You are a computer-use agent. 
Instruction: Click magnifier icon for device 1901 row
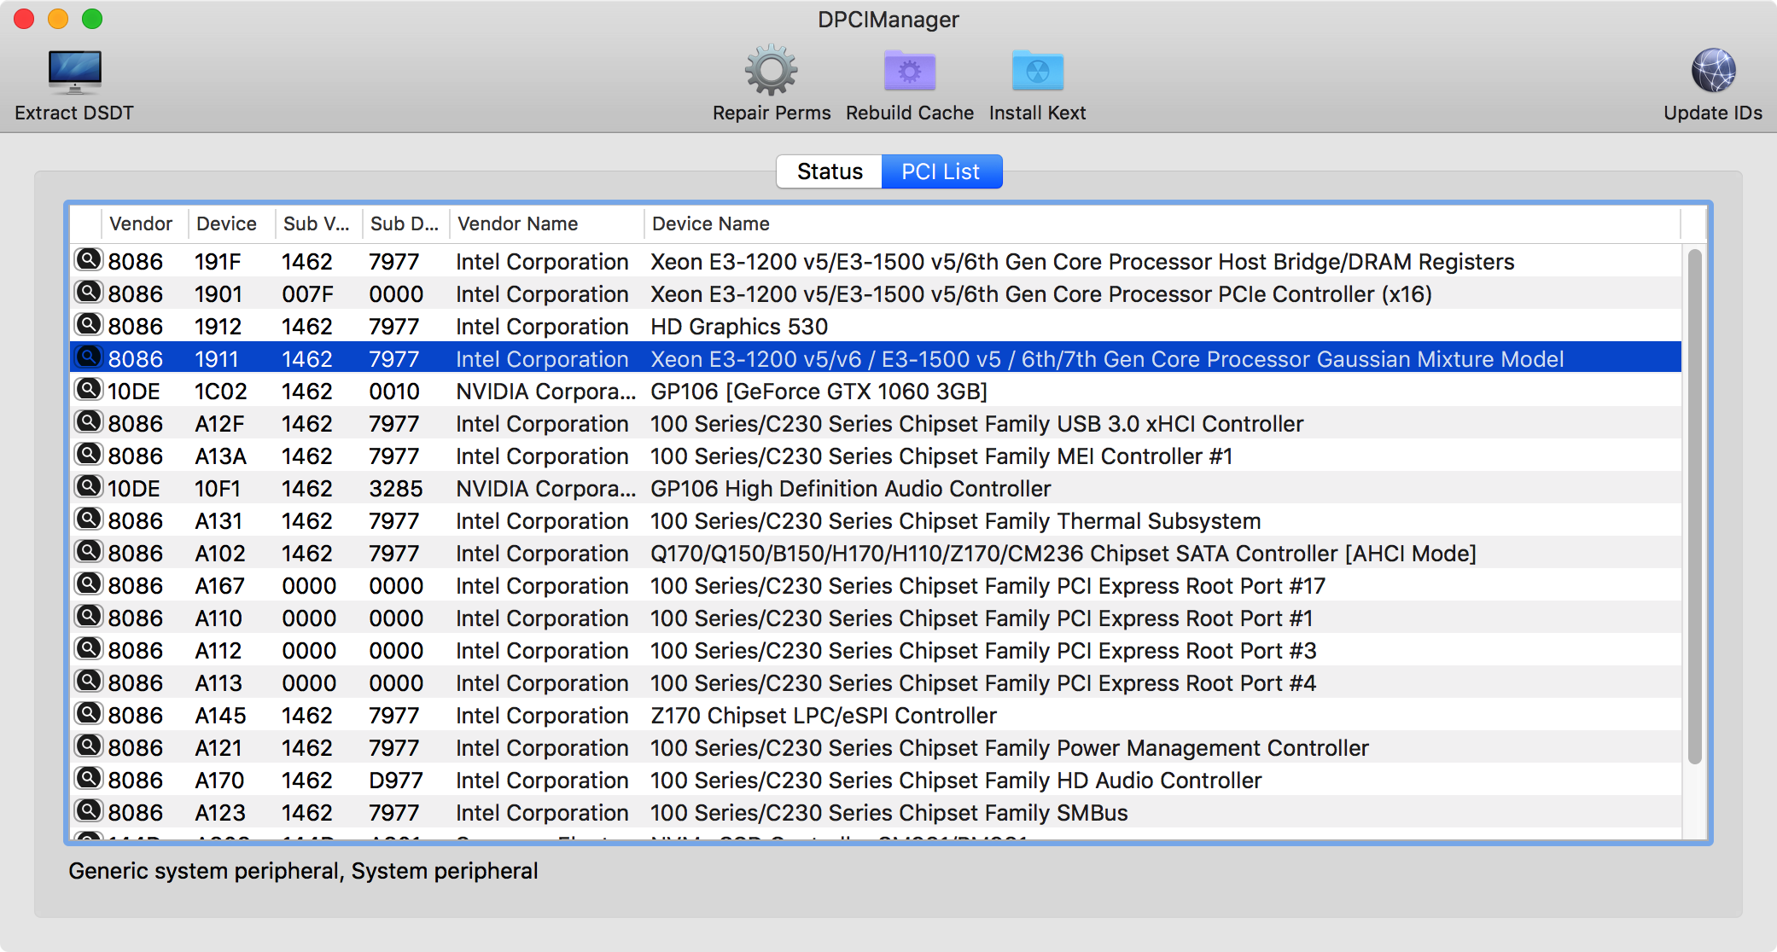pyautogui.click(x=88, y=292)
